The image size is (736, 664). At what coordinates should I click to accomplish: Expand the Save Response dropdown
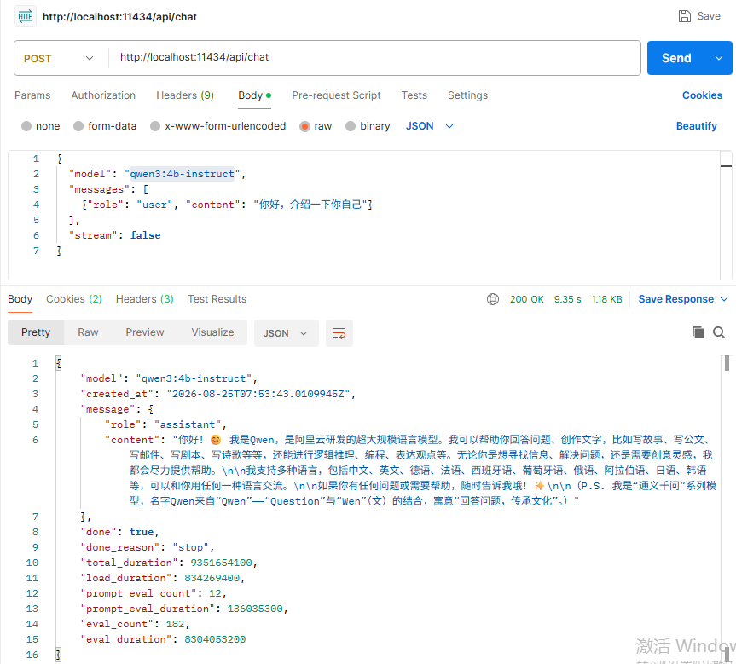pyautogui.click(x=724, y=299)
